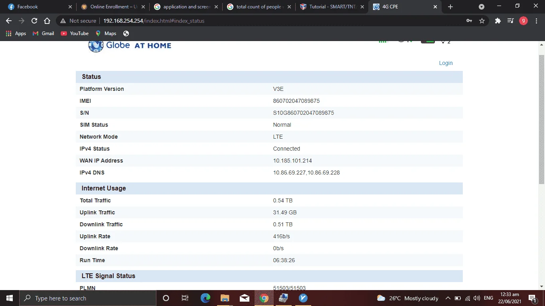Open the tab search dropdown arrow
The width and height of the screenshot is (545, 306).
pyautogui.click(x=482, y=7)
